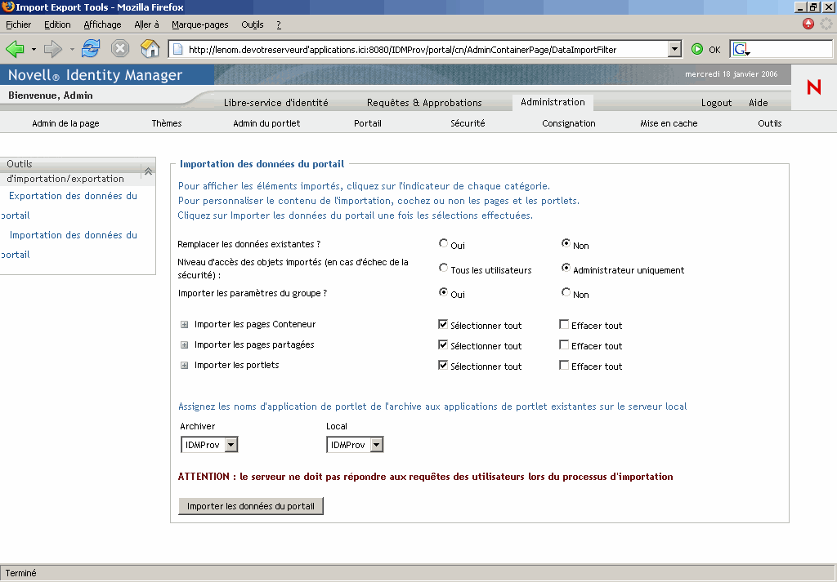Screen dimensions: 837x582
Task: Open Back button history dropdown arrow
Action: click(34, 50)
